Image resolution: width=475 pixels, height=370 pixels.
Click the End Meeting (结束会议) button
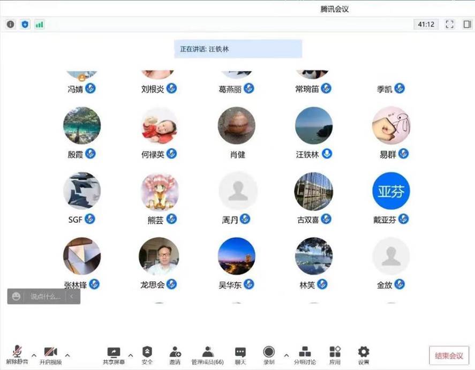(449, 356)
